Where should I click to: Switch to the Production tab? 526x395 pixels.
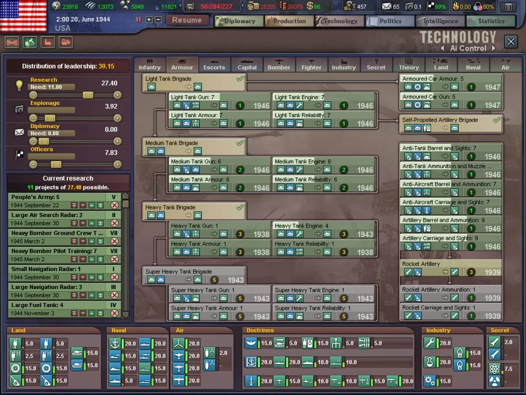[289, 21]
